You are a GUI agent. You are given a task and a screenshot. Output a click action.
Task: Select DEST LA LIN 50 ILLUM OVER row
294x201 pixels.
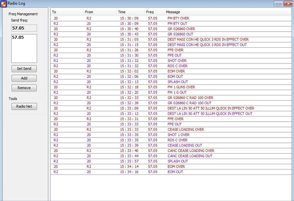click(171, 108)
